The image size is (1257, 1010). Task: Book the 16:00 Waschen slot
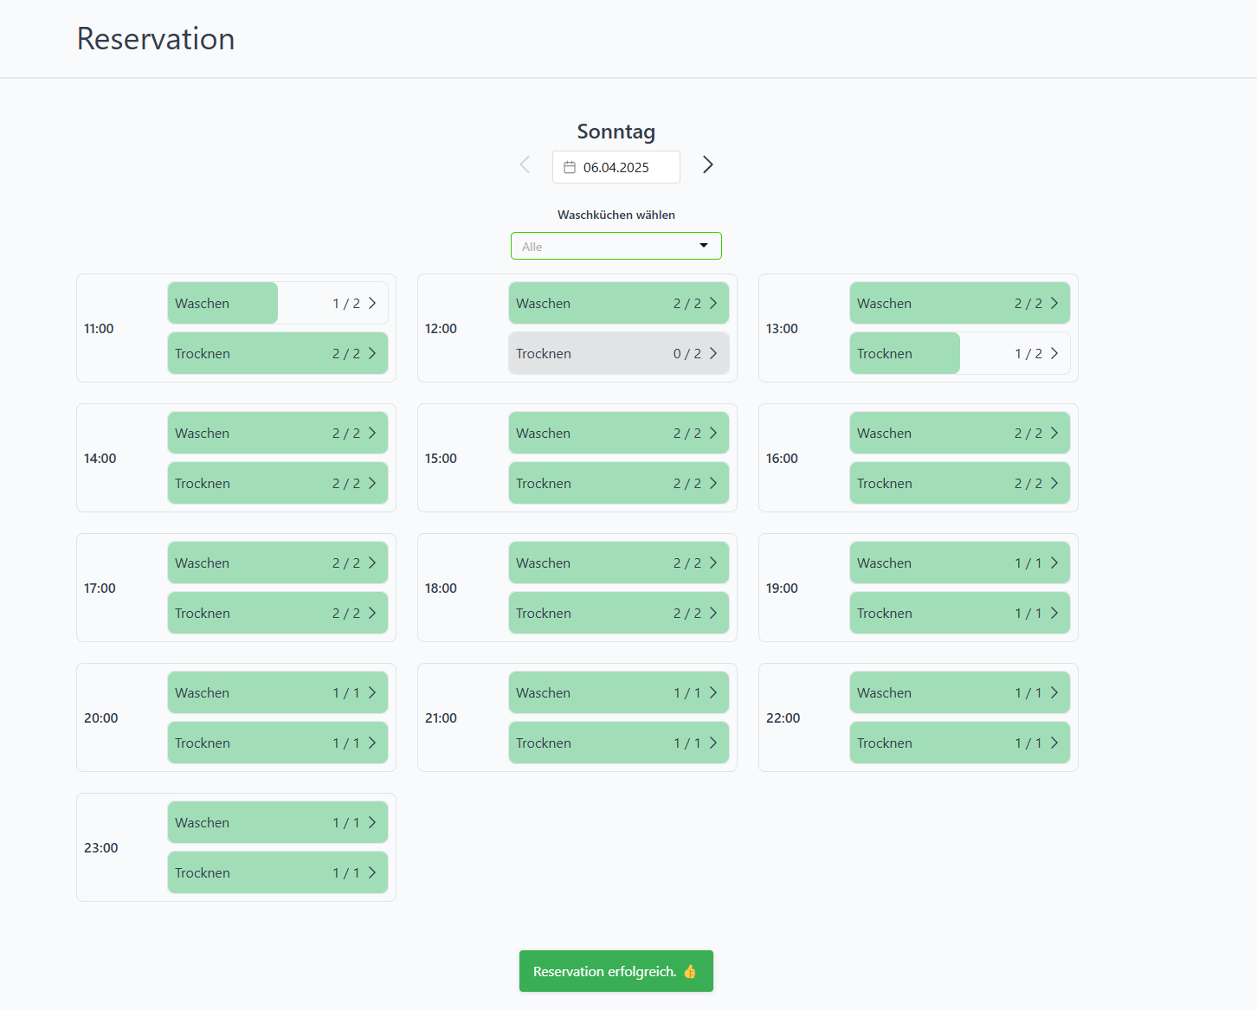click(959, 433)
